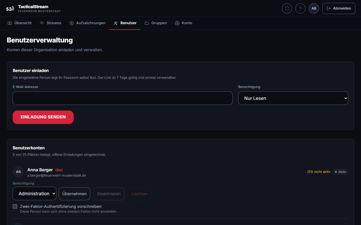Click the Löschen button
Screen dimensions: 361x225
139,194
